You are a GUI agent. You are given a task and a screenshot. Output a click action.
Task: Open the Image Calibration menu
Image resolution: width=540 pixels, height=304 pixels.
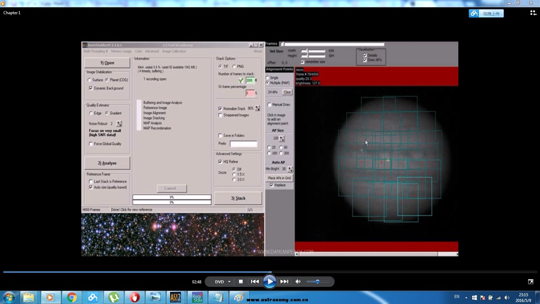tap(174, 51)
